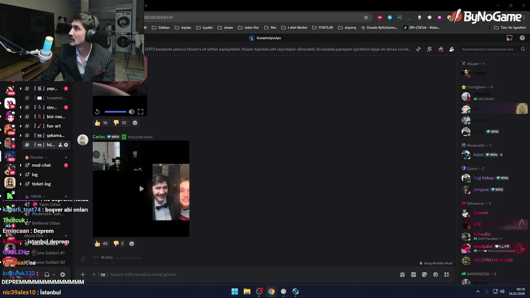Open server with 240 badge
Screen dimensions: 530x298
(10, 89)
